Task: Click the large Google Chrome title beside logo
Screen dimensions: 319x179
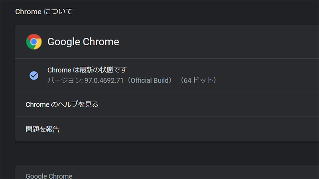Action: [83, 42]
